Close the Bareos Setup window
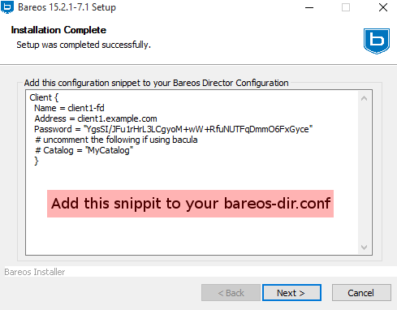 point(383,7)
